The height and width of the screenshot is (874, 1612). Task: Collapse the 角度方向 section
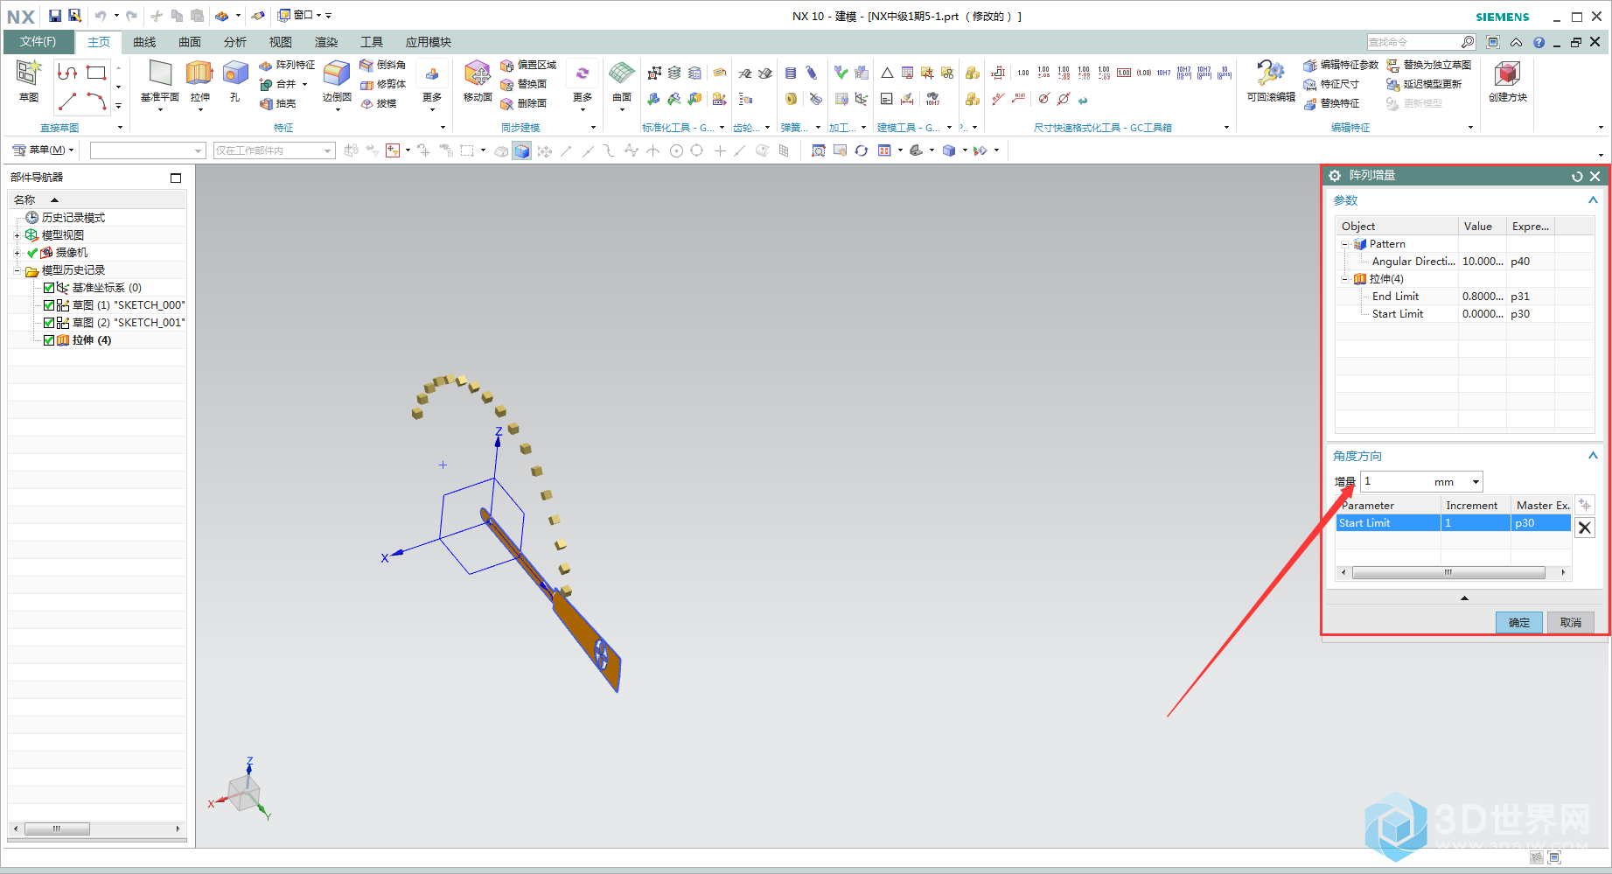[x=1593, y=456]
